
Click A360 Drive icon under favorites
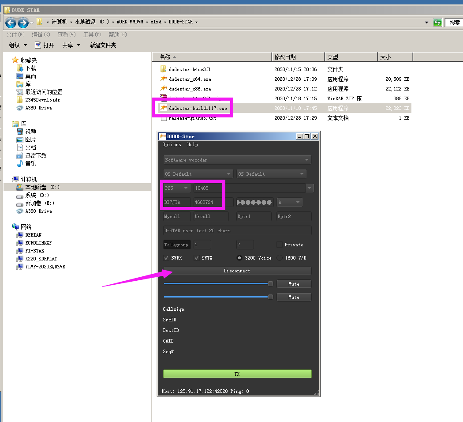pyautogui.click(x=20, y=108)
